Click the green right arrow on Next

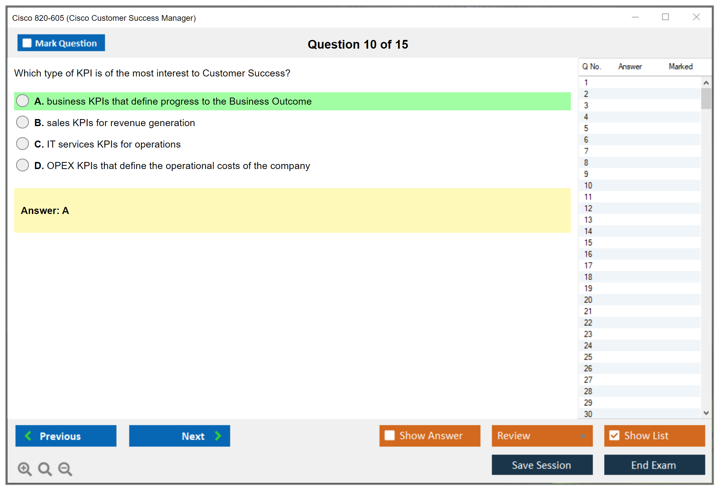(x=218, y=436)
